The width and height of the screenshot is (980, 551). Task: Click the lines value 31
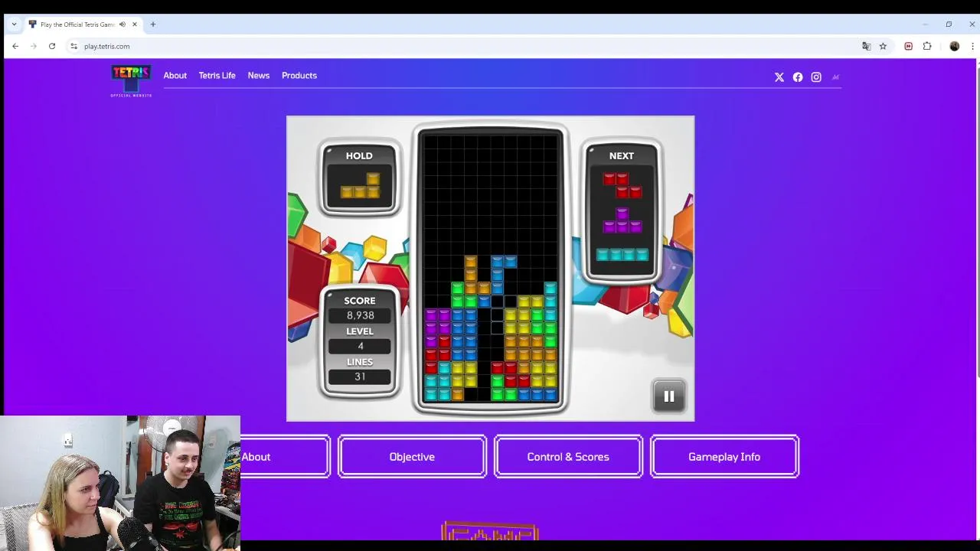(360, 377)
